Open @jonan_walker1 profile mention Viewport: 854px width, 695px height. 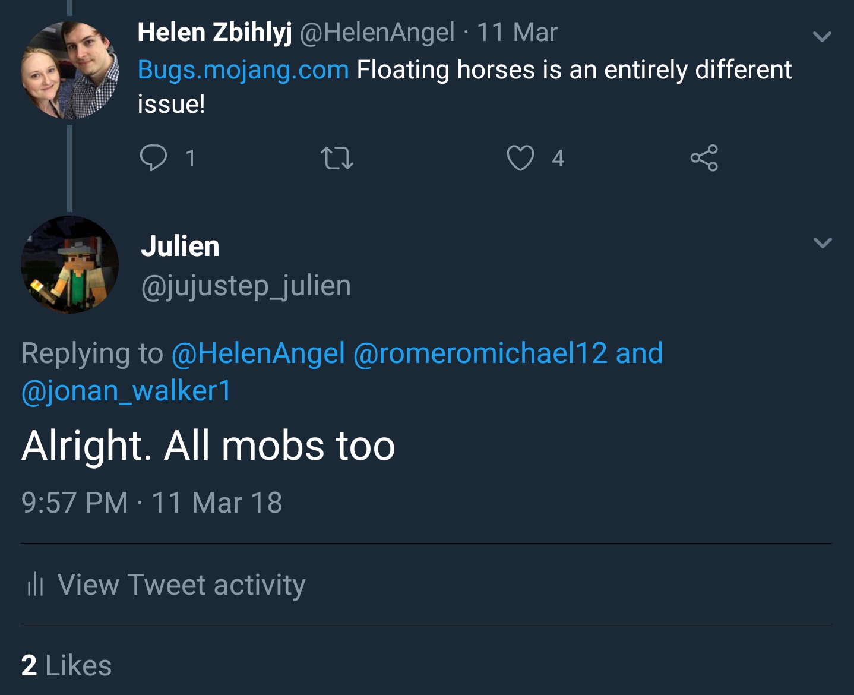tap(126, 391)
